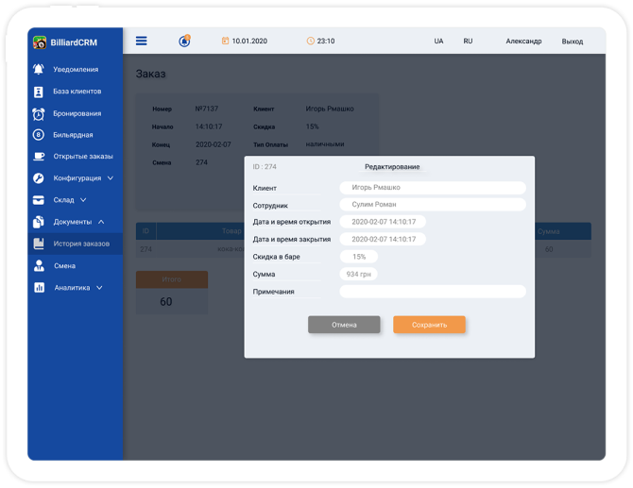Open the Смена menu item

[64, 266]
